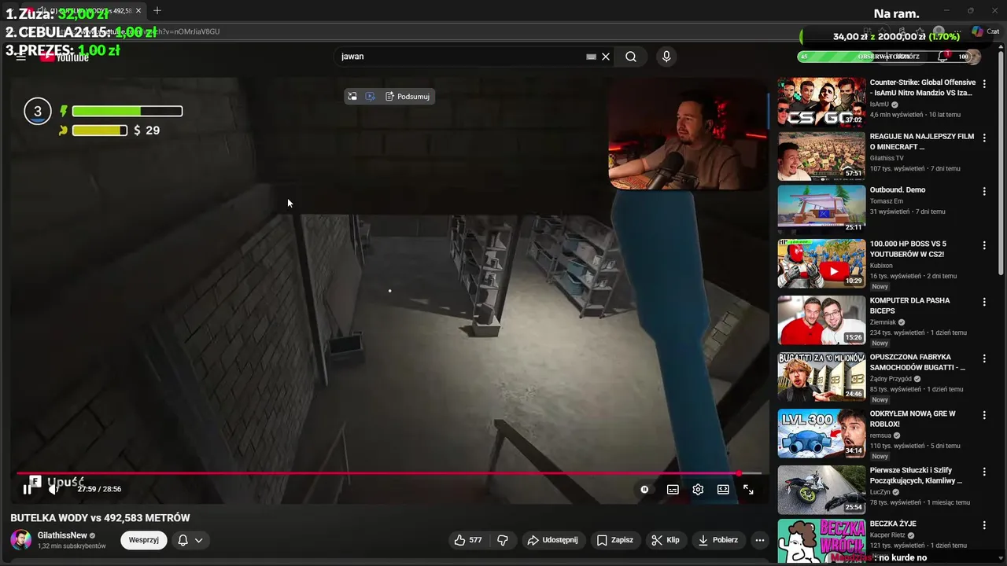Click the magnifier search button

[631, 57]
